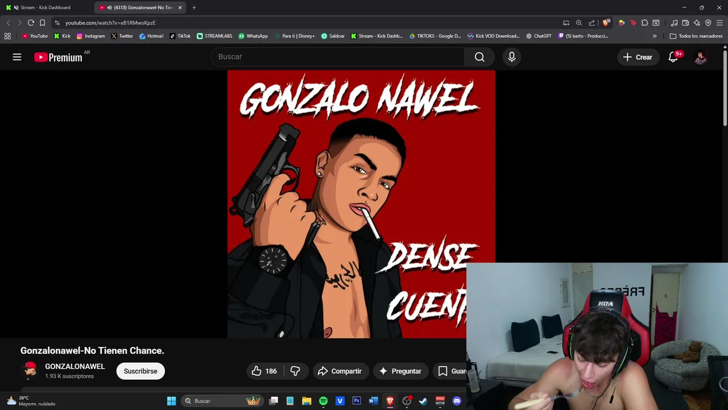
Task: Select the Gonzalonawel YouTube tab
Action: pos(139,7)
